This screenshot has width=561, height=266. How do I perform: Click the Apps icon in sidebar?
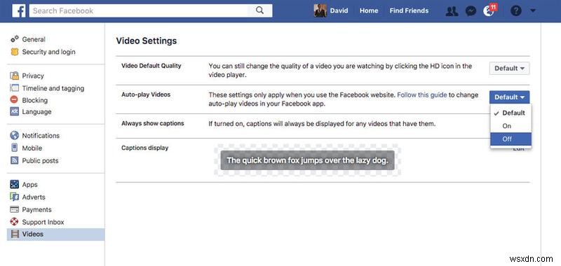tap(14, 185)
